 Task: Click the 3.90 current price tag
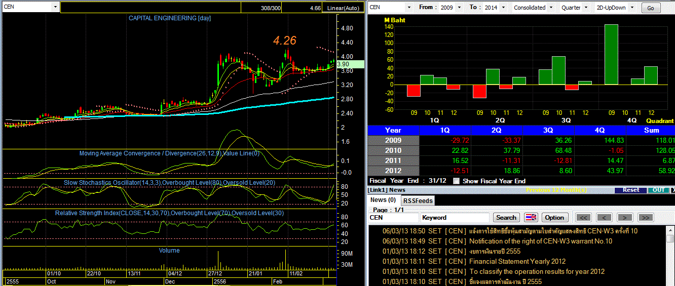coord(350,64)
